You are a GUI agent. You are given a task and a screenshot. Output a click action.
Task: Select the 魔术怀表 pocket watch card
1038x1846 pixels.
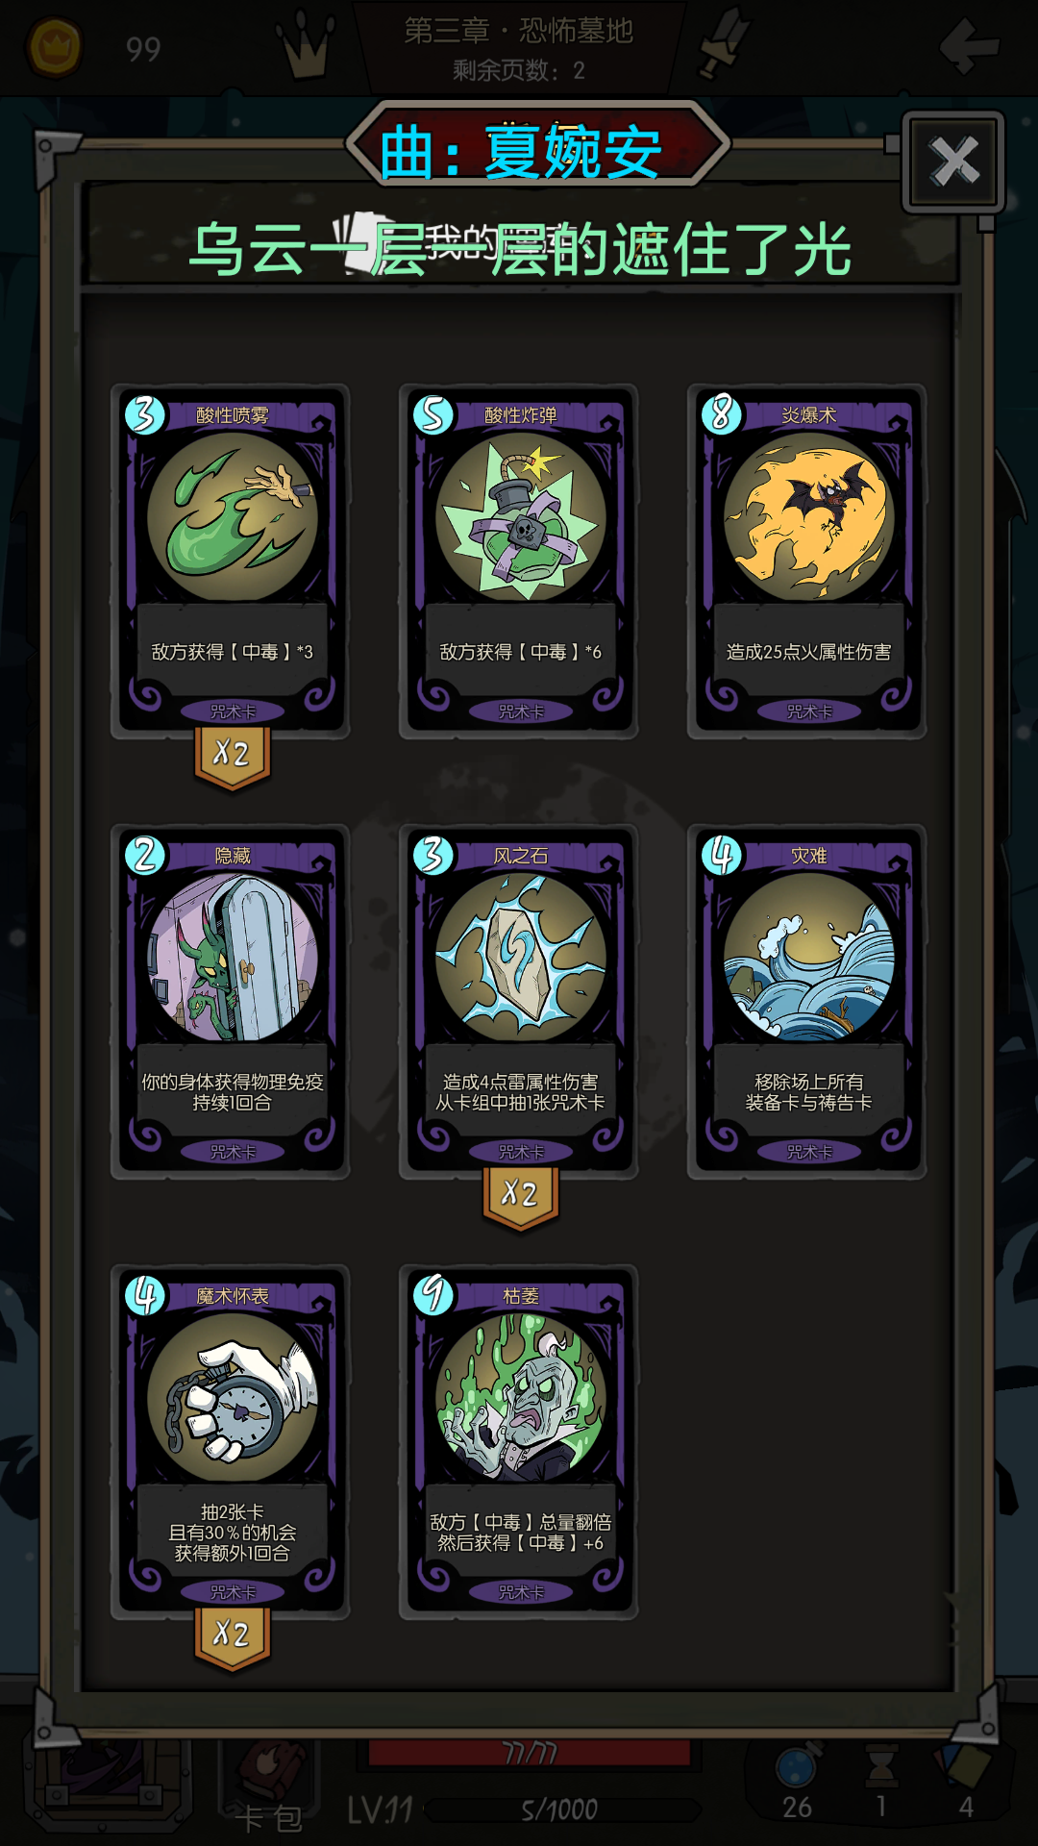pyautogui.click(x=231, y=1442)
